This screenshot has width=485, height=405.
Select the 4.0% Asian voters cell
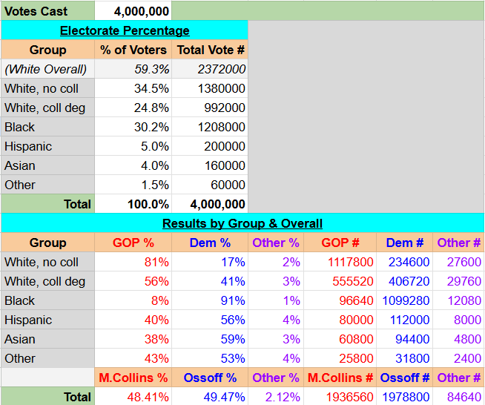(x=133, y=165)
